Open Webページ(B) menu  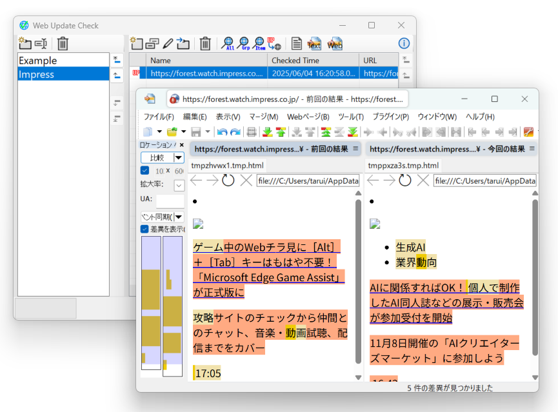click(x=308, y=117)
